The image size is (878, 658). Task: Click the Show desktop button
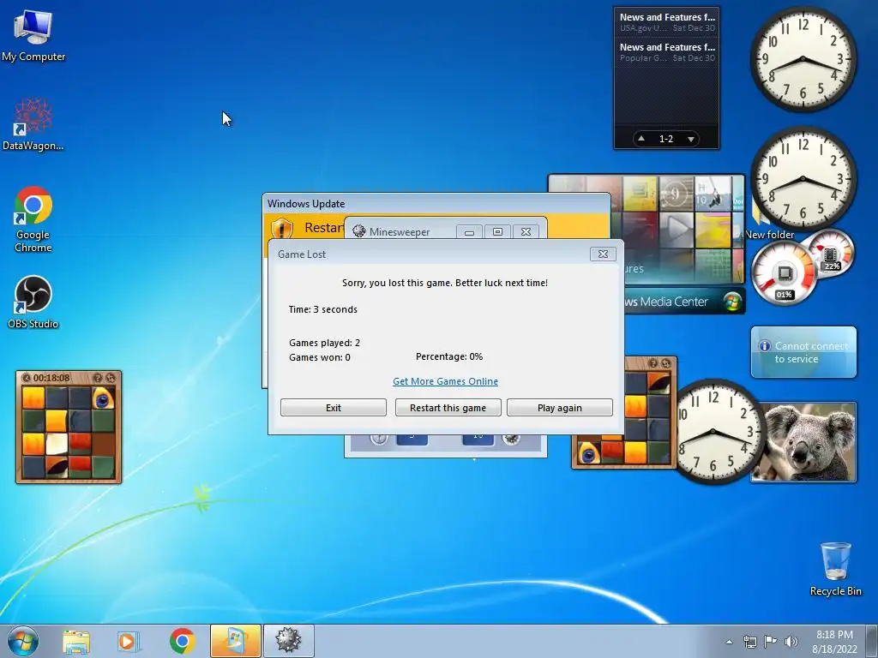(x=872, y=641)
